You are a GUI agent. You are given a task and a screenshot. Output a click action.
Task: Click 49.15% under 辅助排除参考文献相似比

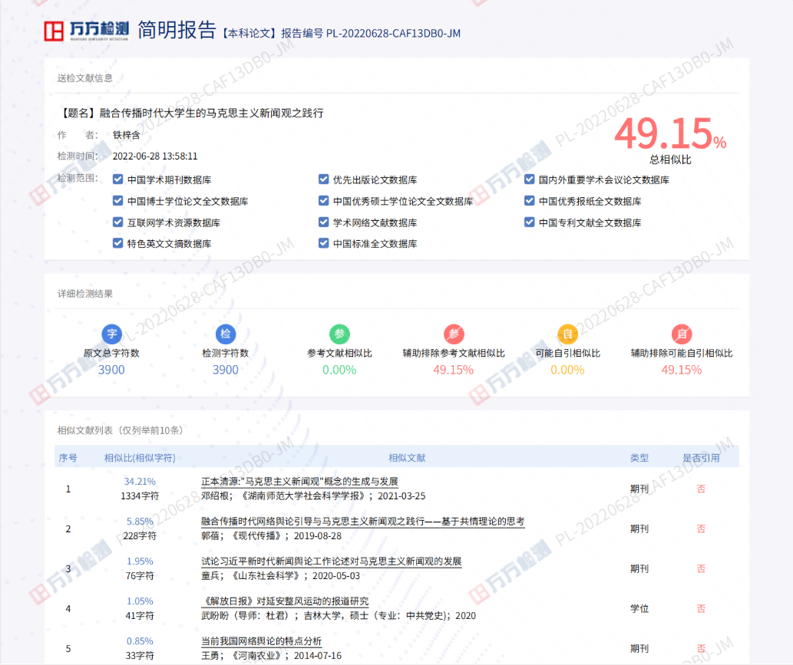coord(454,370)
